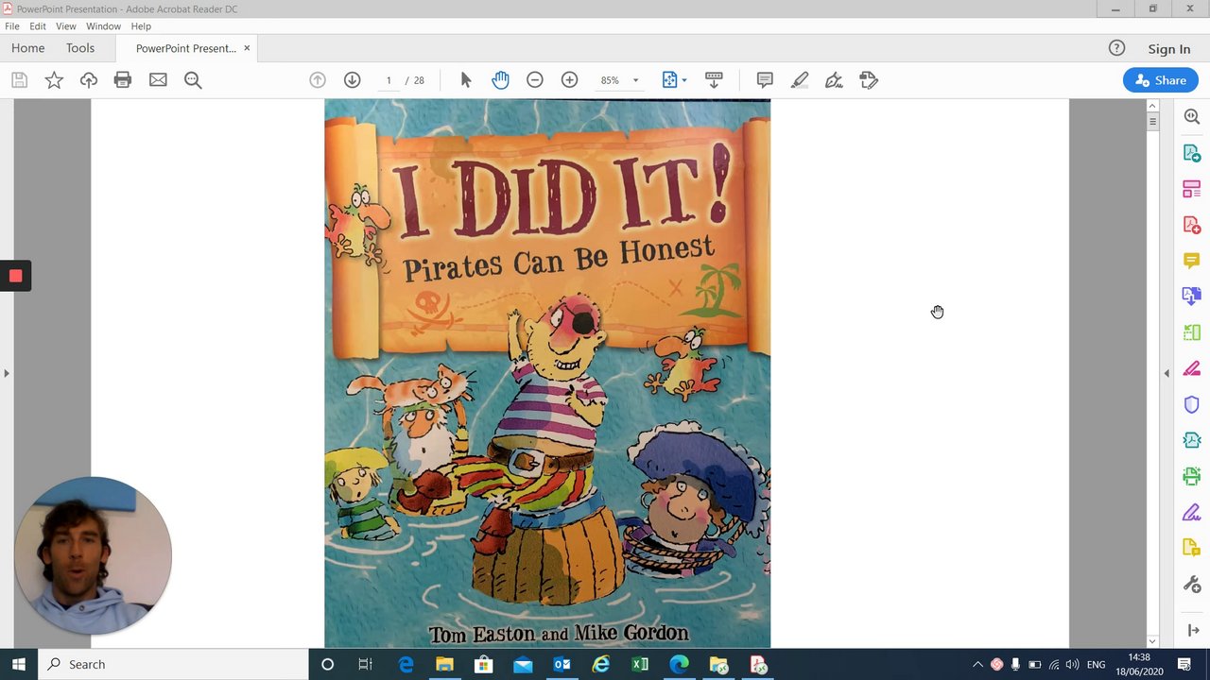The width and height of the screenshot is (1210, 680).
Task: Open Redact tool in right panel
Action: tap(1192, 368)
